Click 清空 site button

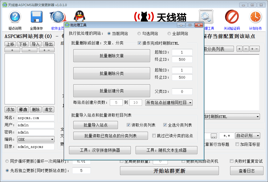point(48,109)
